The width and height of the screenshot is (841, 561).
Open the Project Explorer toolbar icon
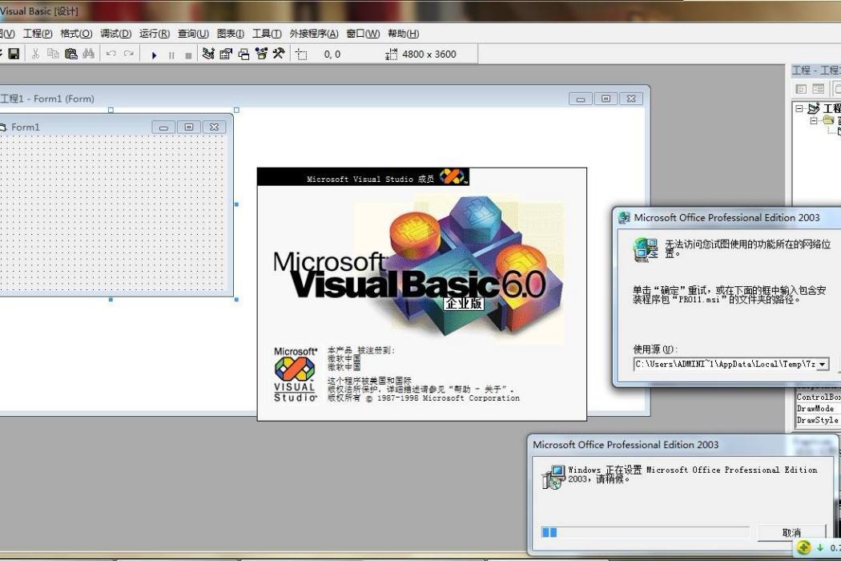[208, 54]
